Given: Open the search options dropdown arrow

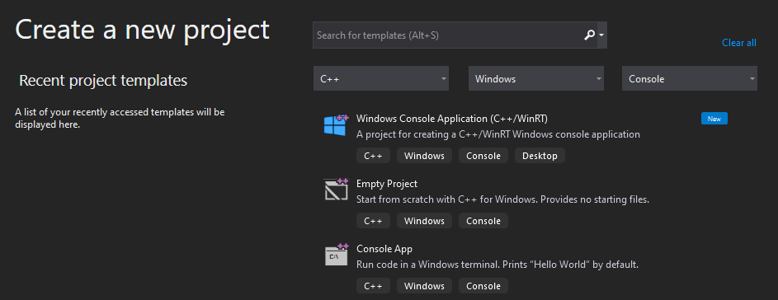Looking at the screenshot, I should point(601,35).
